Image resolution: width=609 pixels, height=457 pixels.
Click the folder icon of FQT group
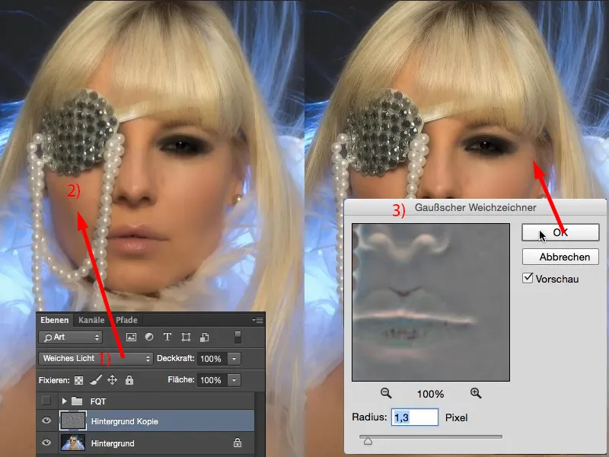click(77, 401)
